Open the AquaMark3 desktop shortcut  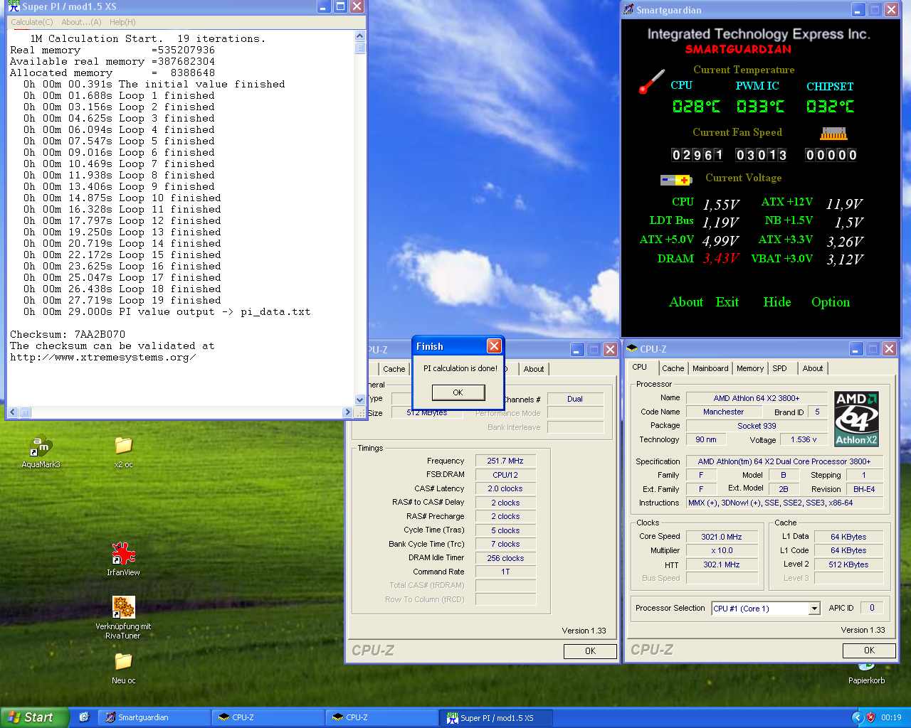point(41,446)
